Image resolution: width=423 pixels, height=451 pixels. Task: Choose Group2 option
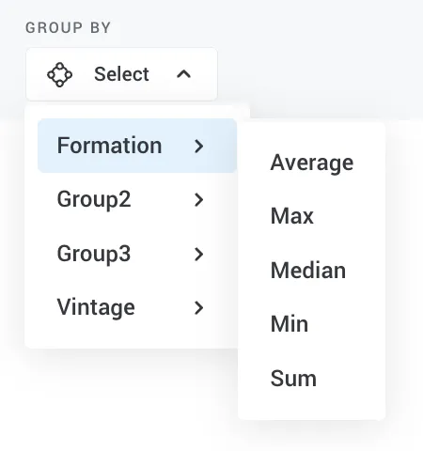(x=137, y=199)
